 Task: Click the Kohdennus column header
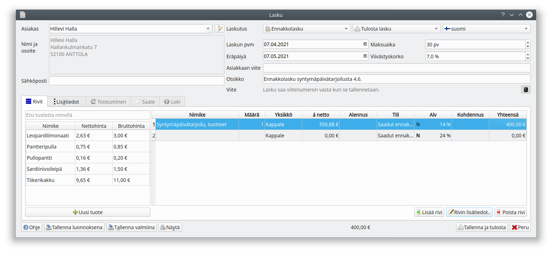click(470, 115)
